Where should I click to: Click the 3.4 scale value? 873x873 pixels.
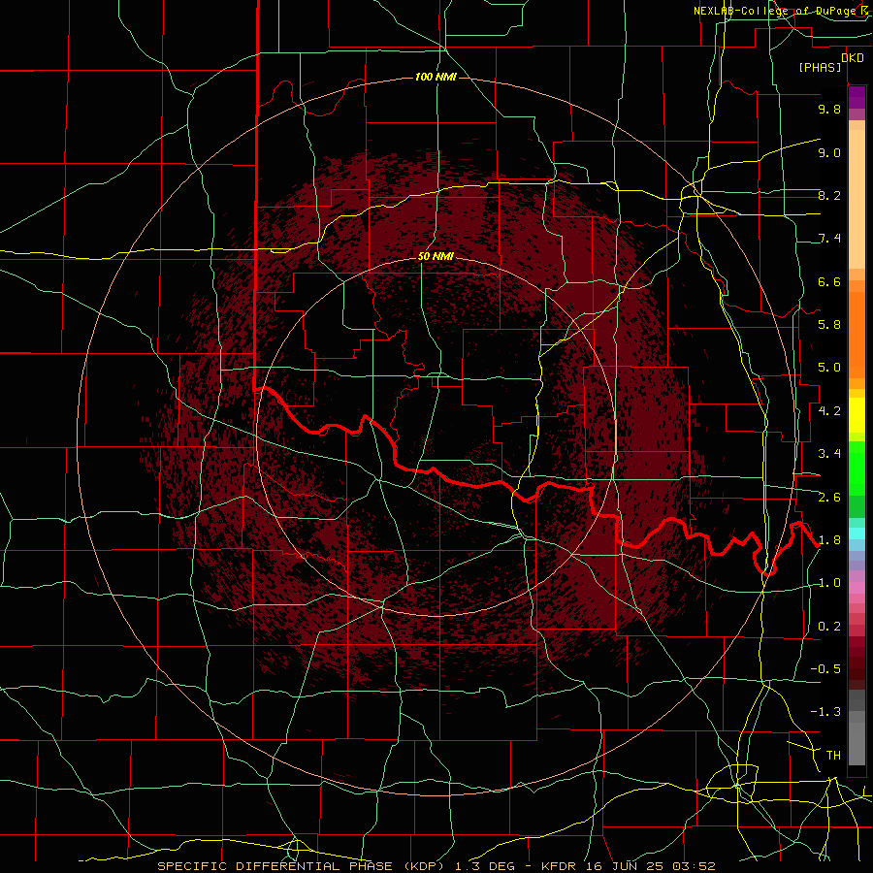tap(829, 454)
